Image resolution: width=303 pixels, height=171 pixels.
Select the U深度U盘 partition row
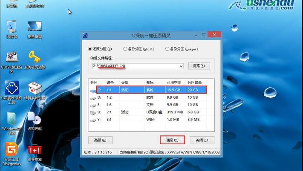point(152,112)
